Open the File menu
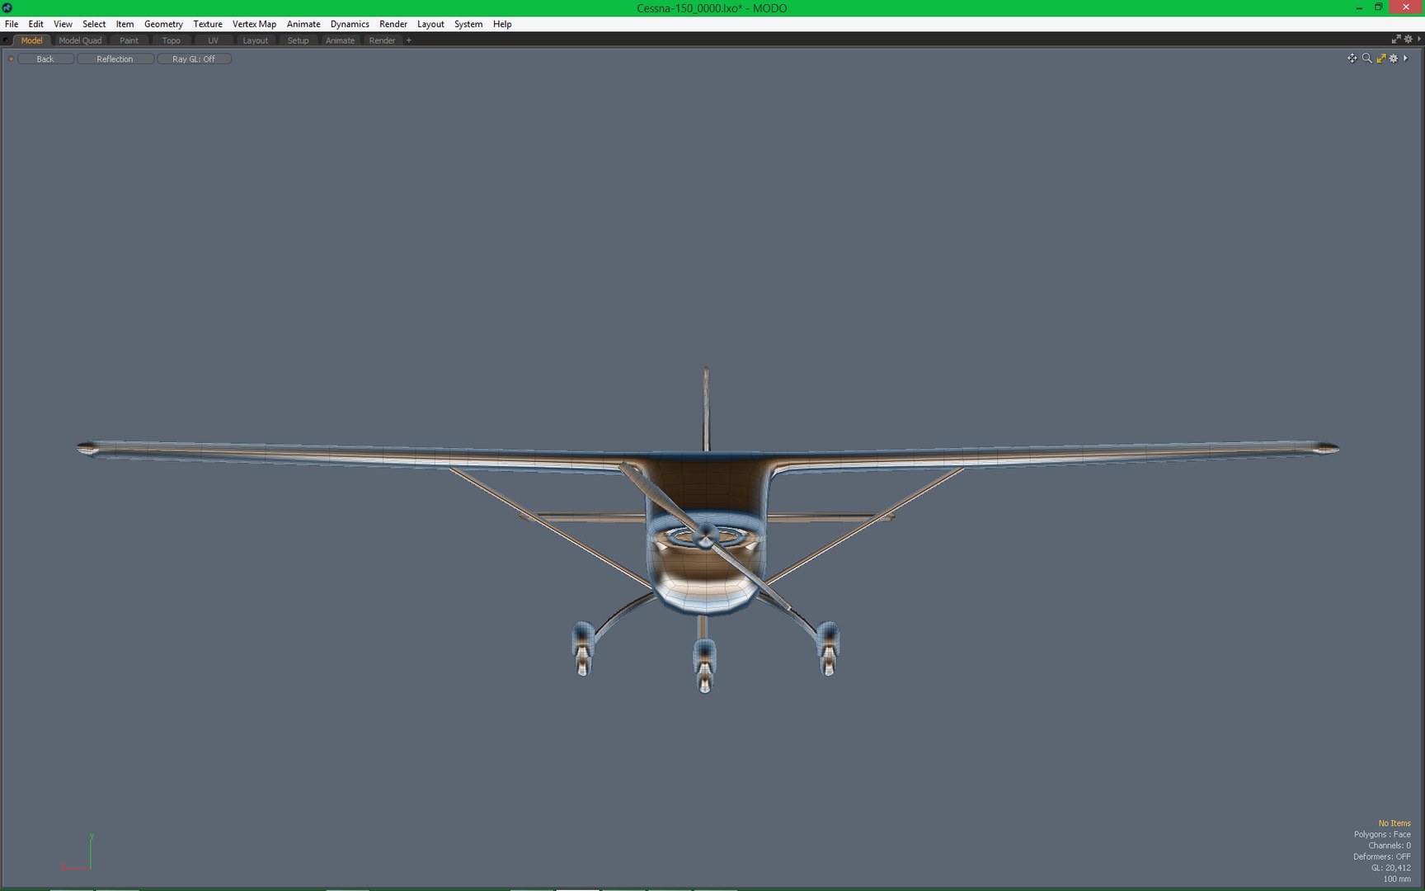Viewport: 1425px width, 891px height. [x=12, y=24]
